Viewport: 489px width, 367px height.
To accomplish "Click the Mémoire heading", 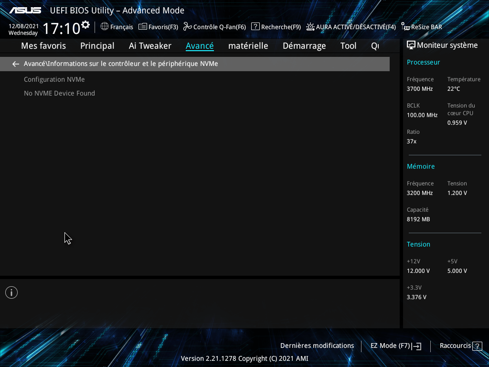I will tap(421, 167).
